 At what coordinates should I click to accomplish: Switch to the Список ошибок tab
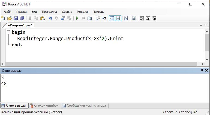coord(44,105)
